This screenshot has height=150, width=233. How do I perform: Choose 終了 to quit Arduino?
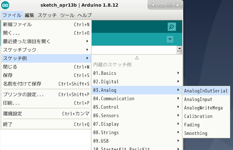tap(46, 124)
